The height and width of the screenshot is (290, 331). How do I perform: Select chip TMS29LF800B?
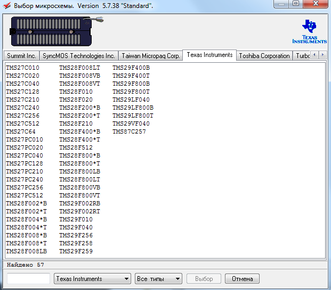133,107
